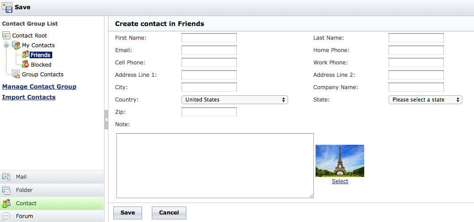474x222 pixels.
Task: Click the My Contacts group icon
Action: (x=16, y=45)
